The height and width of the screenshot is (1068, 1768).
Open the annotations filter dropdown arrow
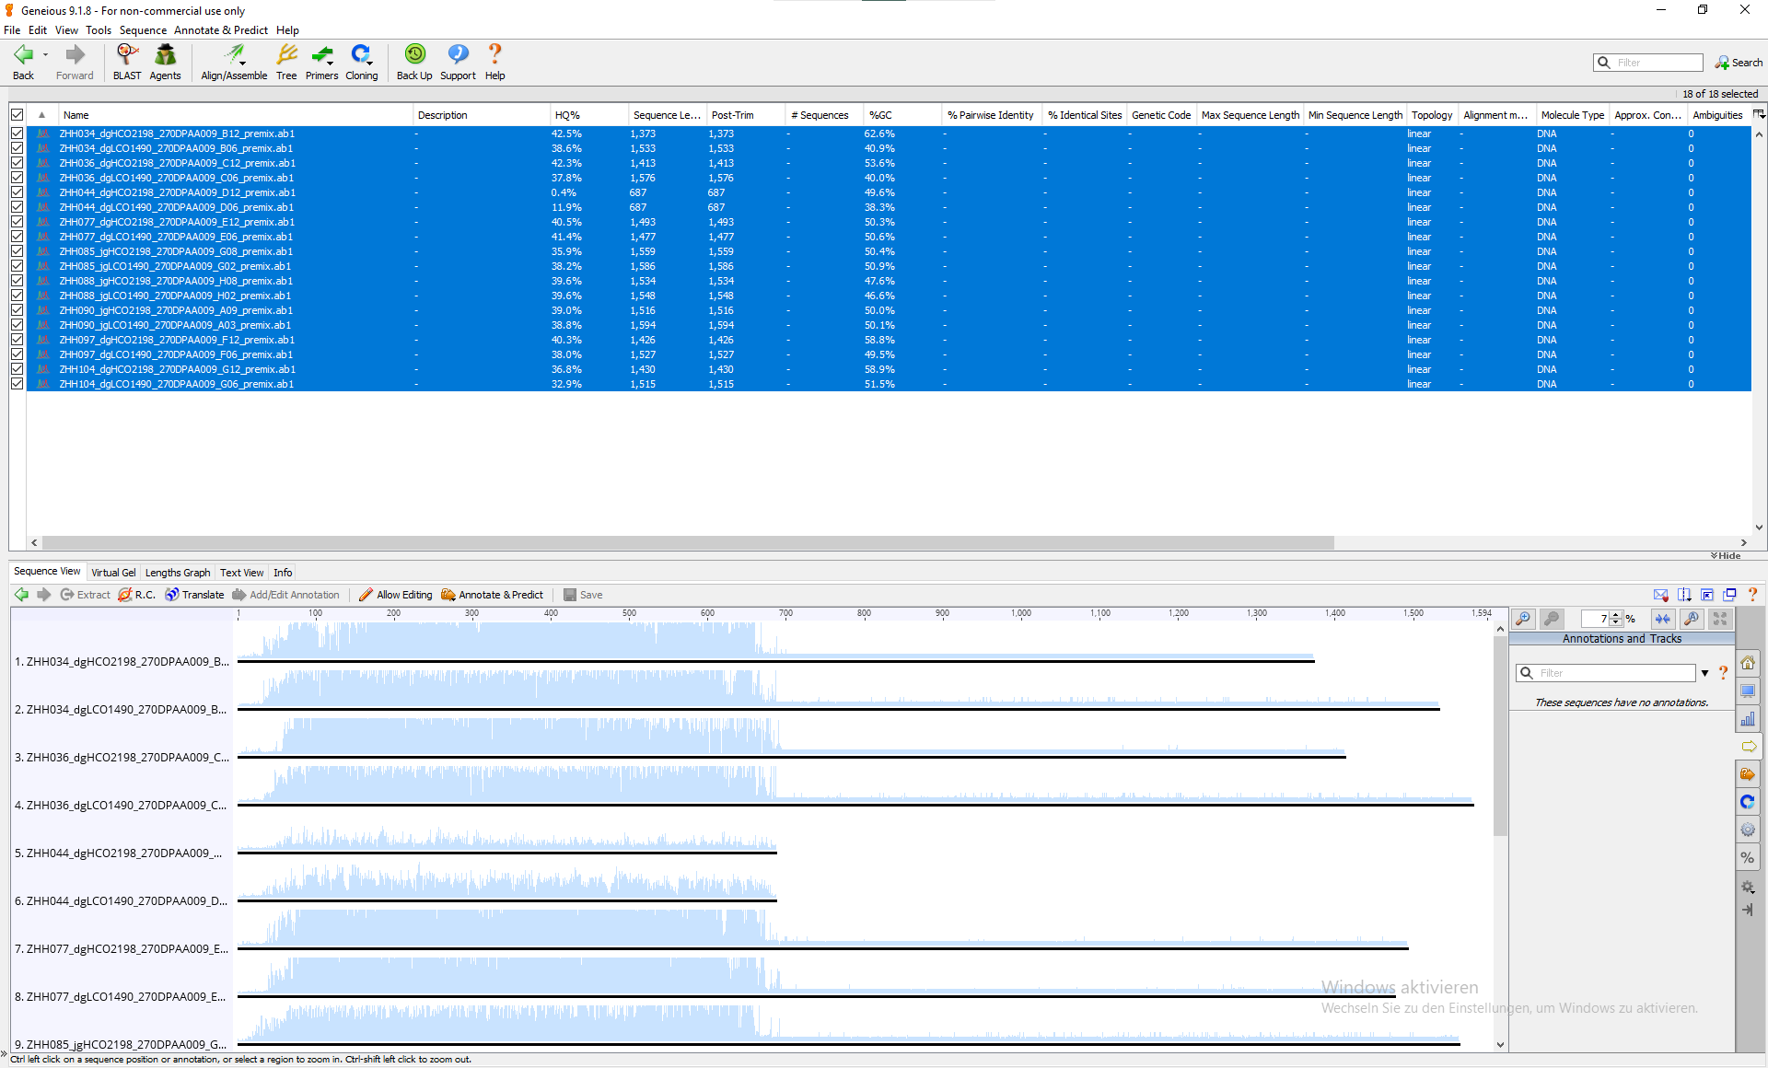[x=1705, y=673]
